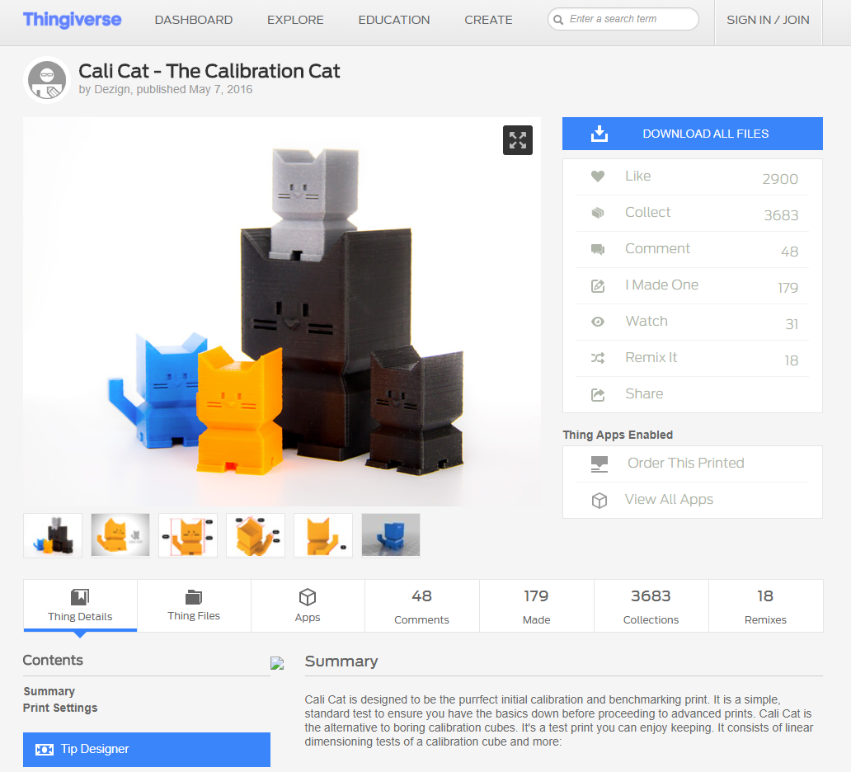The image size is (851, 772).
Task: Switch to the 179 Made tab
Action: click(x=536, y=606)
